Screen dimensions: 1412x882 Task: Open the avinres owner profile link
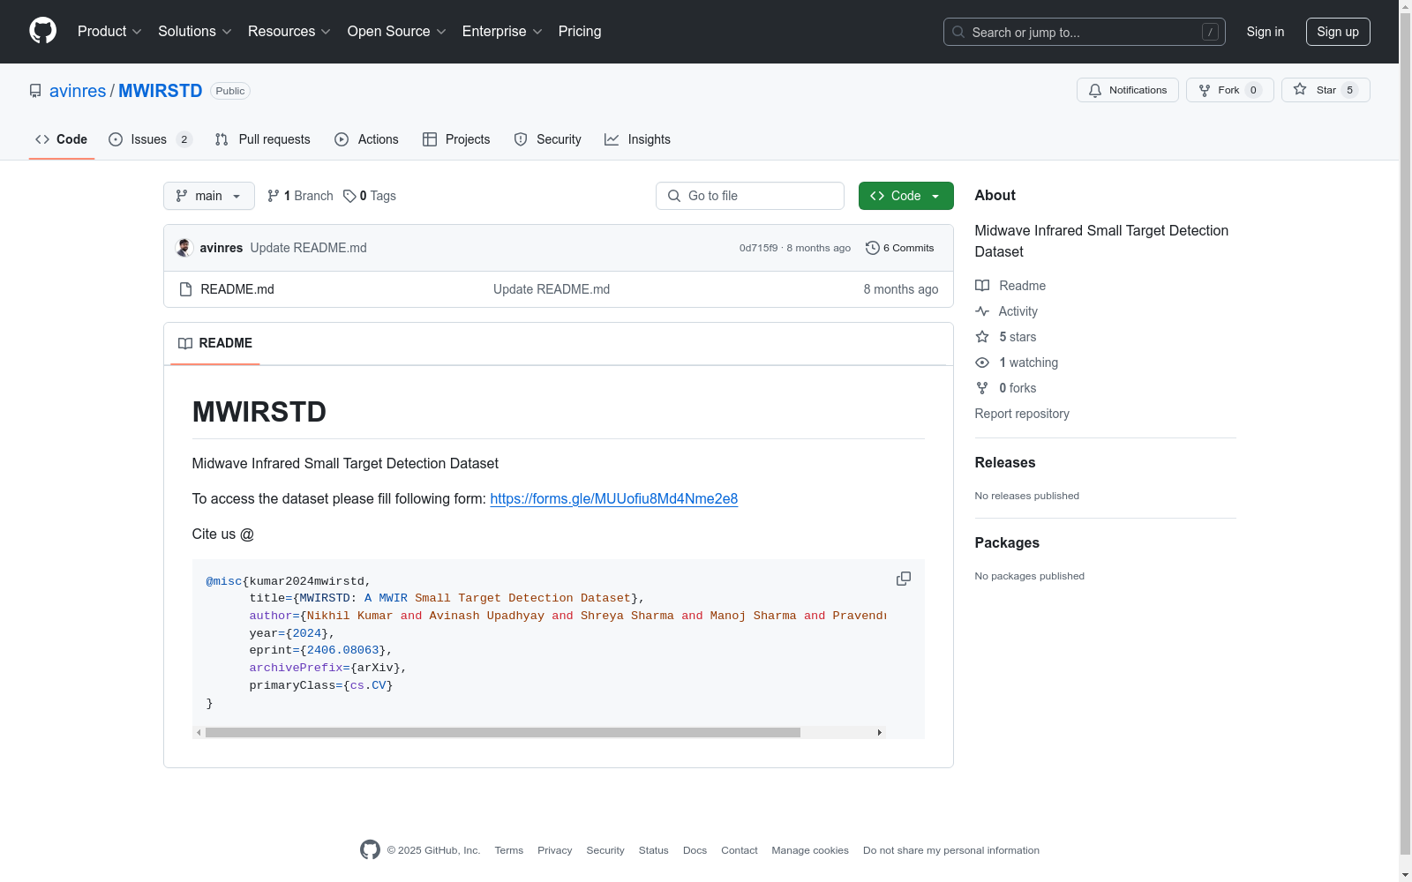point(78,91)
